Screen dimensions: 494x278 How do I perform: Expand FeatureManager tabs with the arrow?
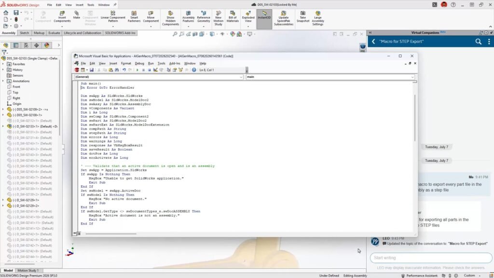[x=58, y=45]
